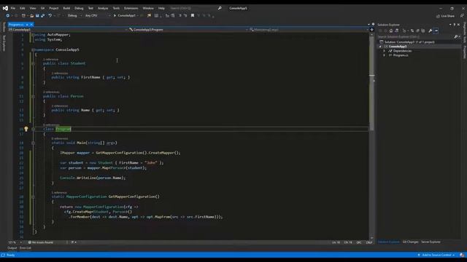Click the lightbulb quick actions icon
The image size is (467, 262).
coord(26,129)
